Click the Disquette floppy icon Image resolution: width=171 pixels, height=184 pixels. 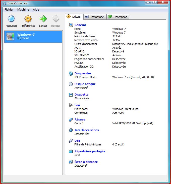tap(71, 95)
